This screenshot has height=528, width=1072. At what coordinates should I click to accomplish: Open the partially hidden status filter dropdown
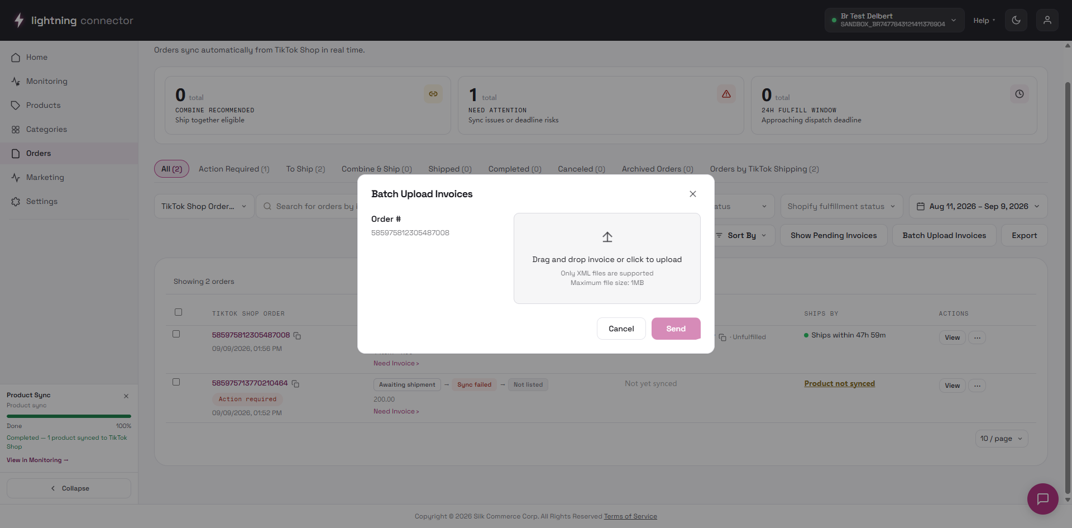pyautogui.click(x=744, y=206)
